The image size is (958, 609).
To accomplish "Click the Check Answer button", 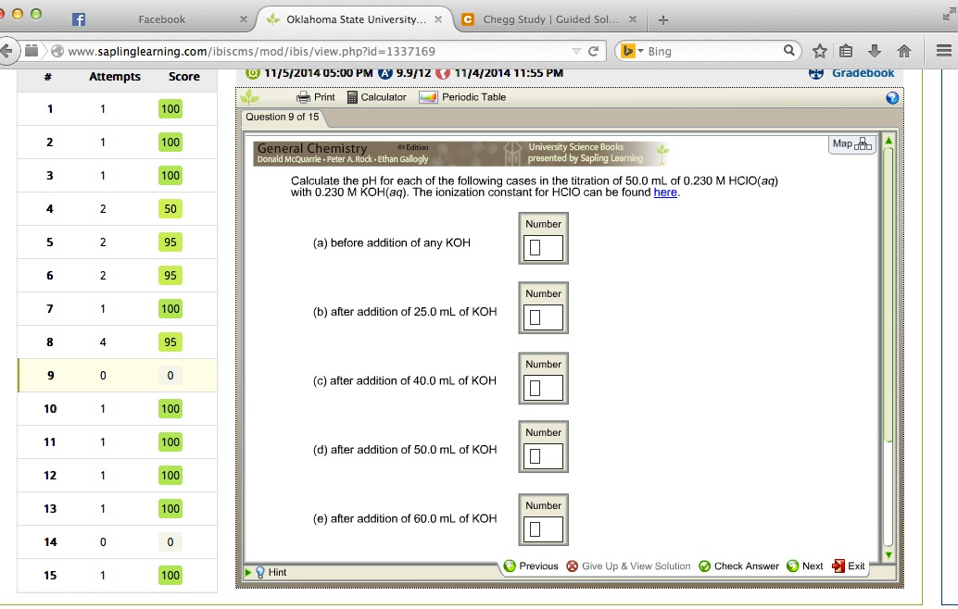I will point(738,565).
